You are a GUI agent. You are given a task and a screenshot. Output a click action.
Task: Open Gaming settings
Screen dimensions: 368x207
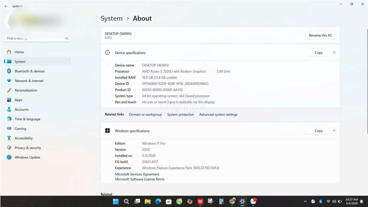[x=37, y=129]
